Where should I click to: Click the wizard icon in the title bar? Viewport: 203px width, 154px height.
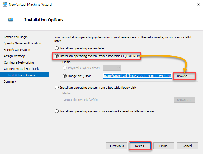coord(5,4)
